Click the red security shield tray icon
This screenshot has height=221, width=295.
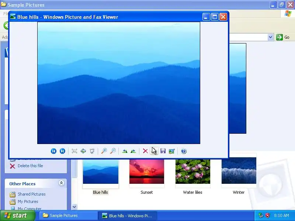[x=267, y=215]
